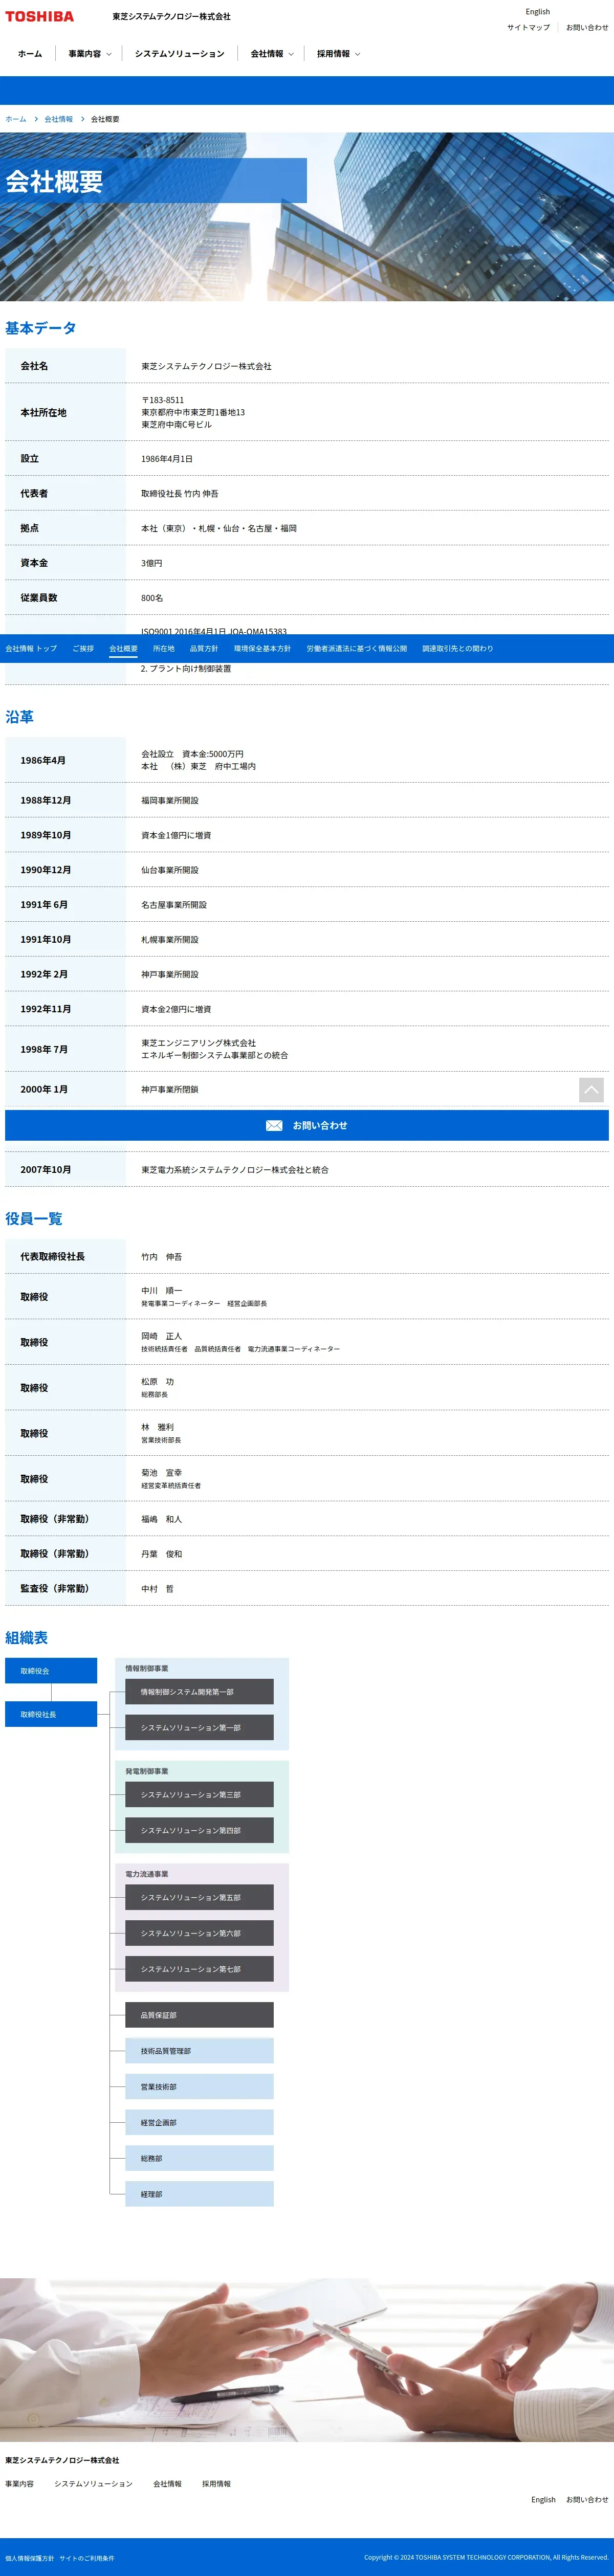Image resolution: width=614 pixels, height=2576 pixels.
Task: Click the 取締役会 org chart box
Action: pyautogui.click(x=51, y=1671)
